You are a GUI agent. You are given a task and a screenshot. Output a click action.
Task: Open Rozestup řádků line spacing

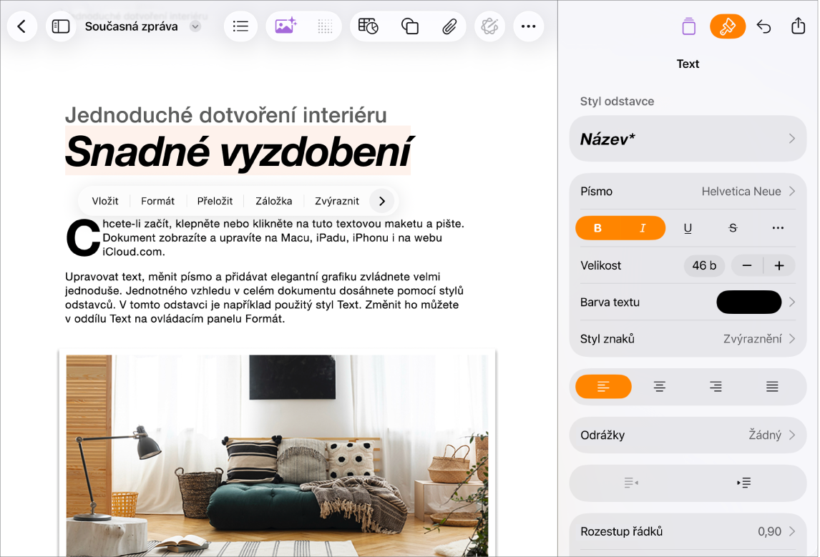click(688, 531)
